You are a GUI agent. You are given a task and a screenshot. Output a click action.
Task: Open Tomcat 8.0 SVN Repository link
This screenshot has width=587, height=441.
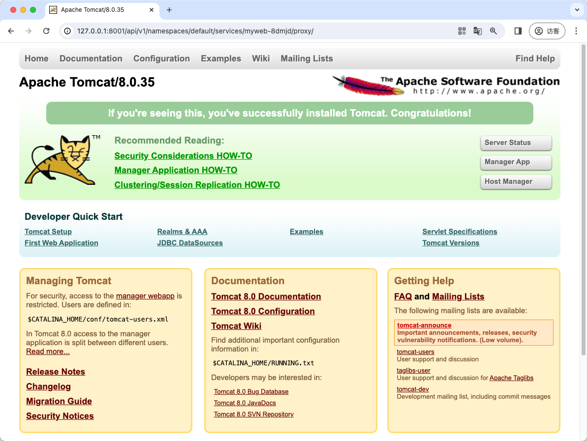[254, 414]
